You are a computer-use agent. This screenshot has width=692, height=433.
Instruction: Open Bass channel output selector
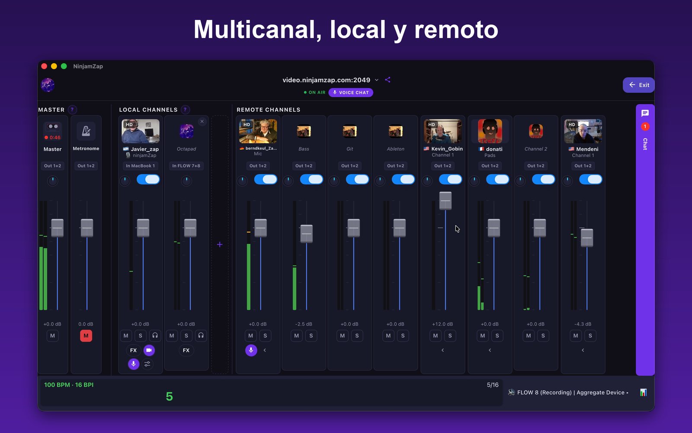[304, 166]
